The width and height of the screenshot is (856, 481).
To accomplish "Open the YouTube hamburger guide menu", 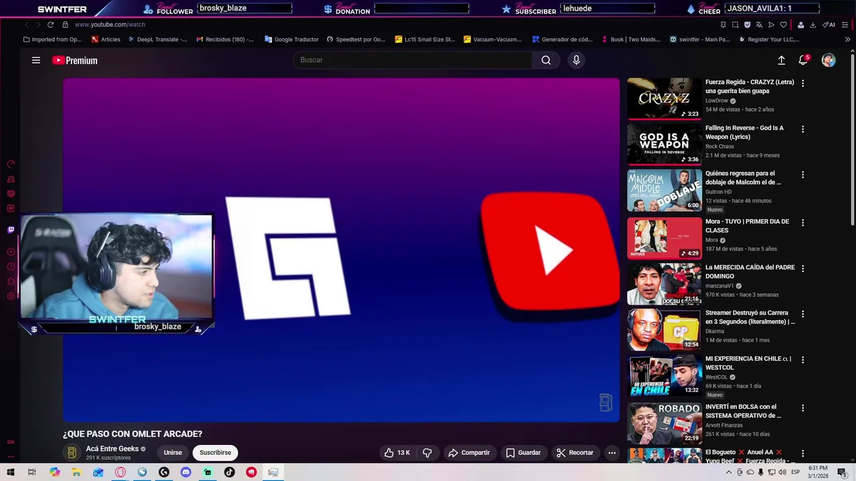I will (x=36, y=60).
